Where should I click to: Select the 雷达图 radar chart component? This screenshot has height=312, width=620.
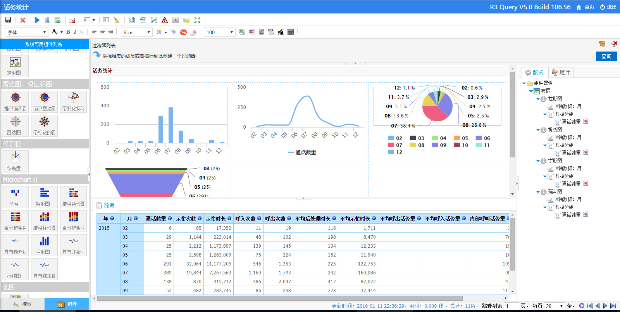(15, 126)
